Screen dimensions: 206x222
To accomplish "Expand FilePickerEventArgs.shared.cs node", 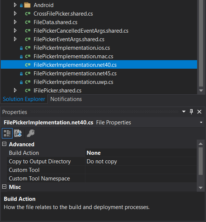I will coord(15,39).
